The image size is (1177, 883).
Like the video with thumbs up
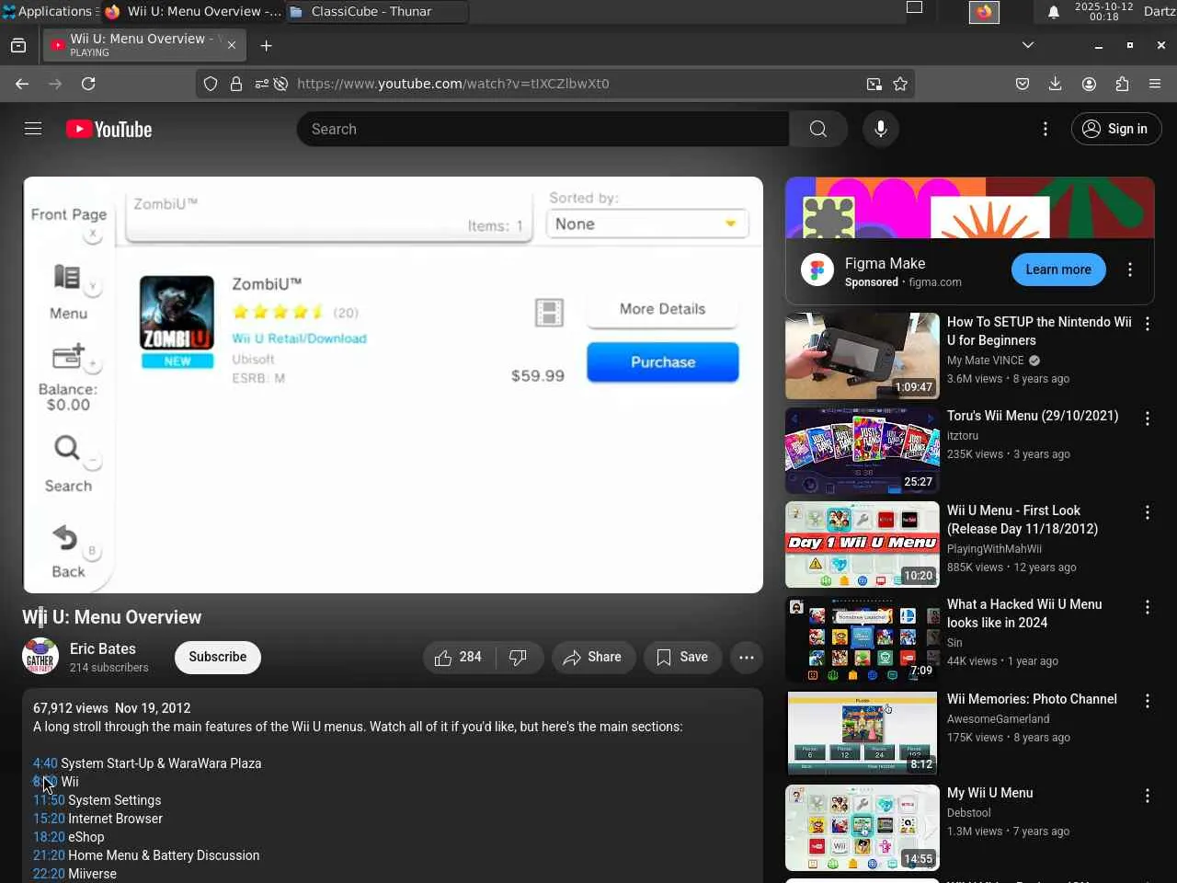pyautogui.click(x=458, y=657)
